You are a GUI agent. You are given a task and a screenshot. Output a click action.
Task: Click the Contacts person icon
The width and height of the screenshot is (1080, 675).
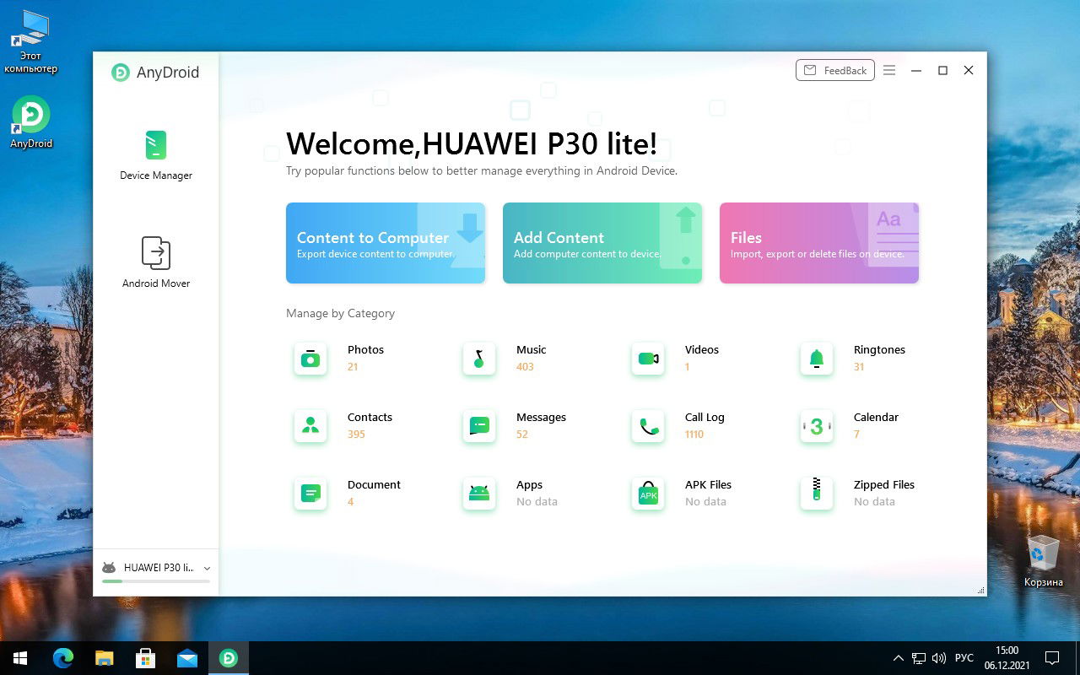click(310, 426)
